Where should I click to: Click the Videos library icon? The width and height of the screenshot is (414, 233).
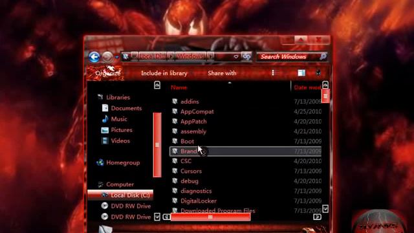coord(105,141)
